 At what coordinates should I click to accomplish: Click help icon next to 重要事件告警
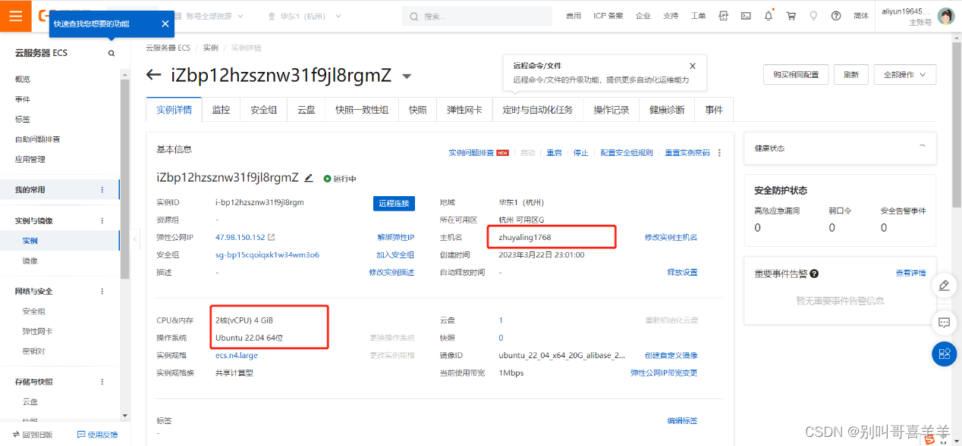click(814, 273)
